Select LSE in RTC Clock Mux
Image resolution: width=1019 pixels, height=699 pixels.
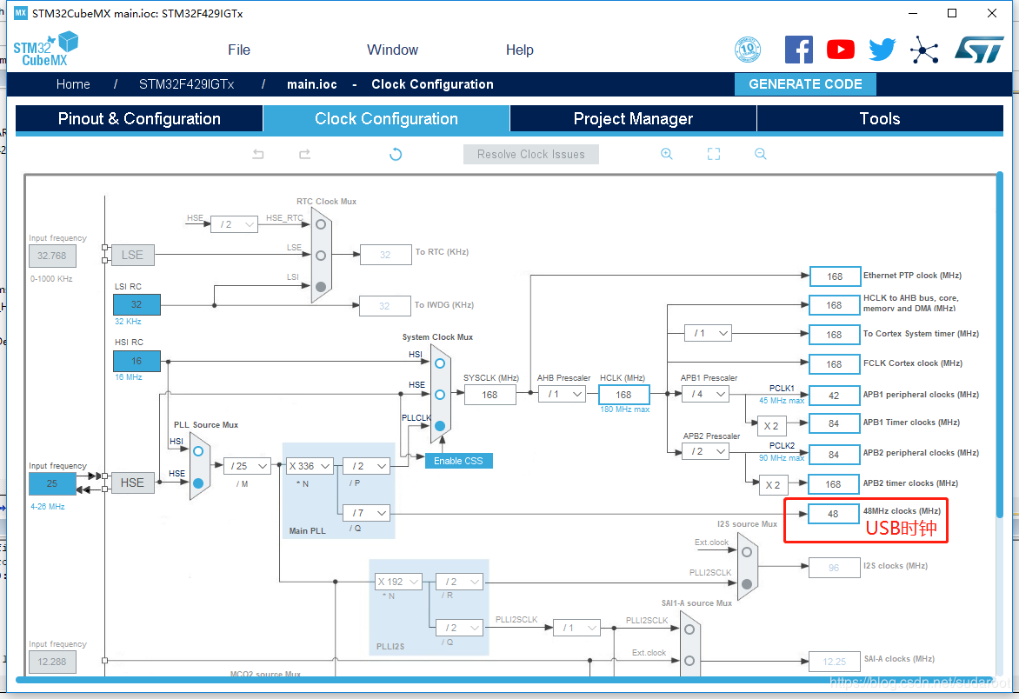(x=320, y=256)
